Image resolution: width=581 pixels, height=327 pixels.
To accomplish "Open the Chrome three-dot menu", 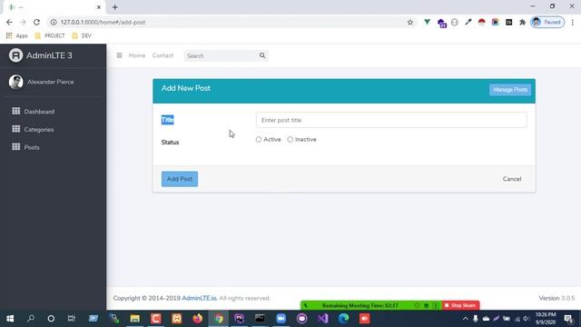I will [573, 22].
